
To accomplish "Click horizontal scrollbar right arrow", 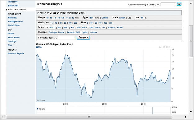I will pyautogui.click(x=186, y=117).
